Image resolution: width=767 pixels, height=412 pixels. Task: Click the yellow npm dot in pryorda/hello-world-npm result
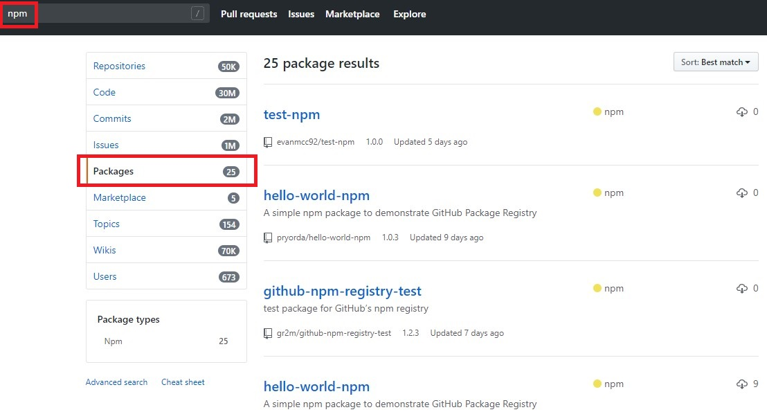597,192
